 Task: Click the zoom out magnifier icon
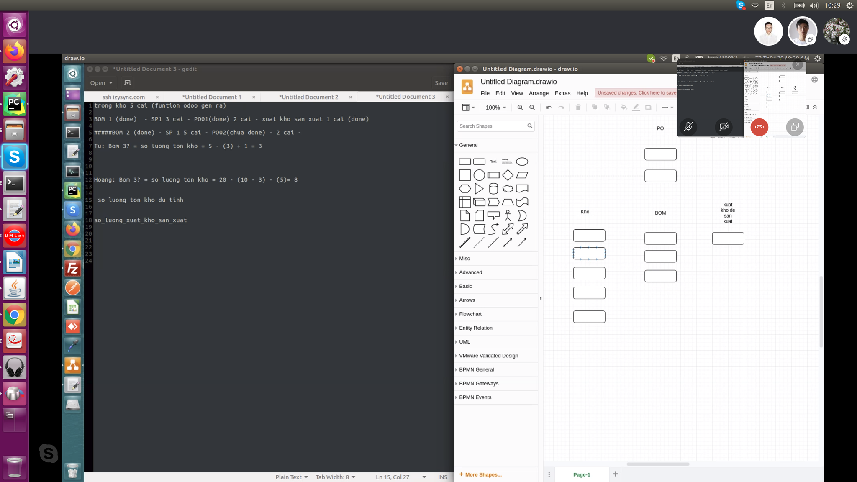pos(532,108)
